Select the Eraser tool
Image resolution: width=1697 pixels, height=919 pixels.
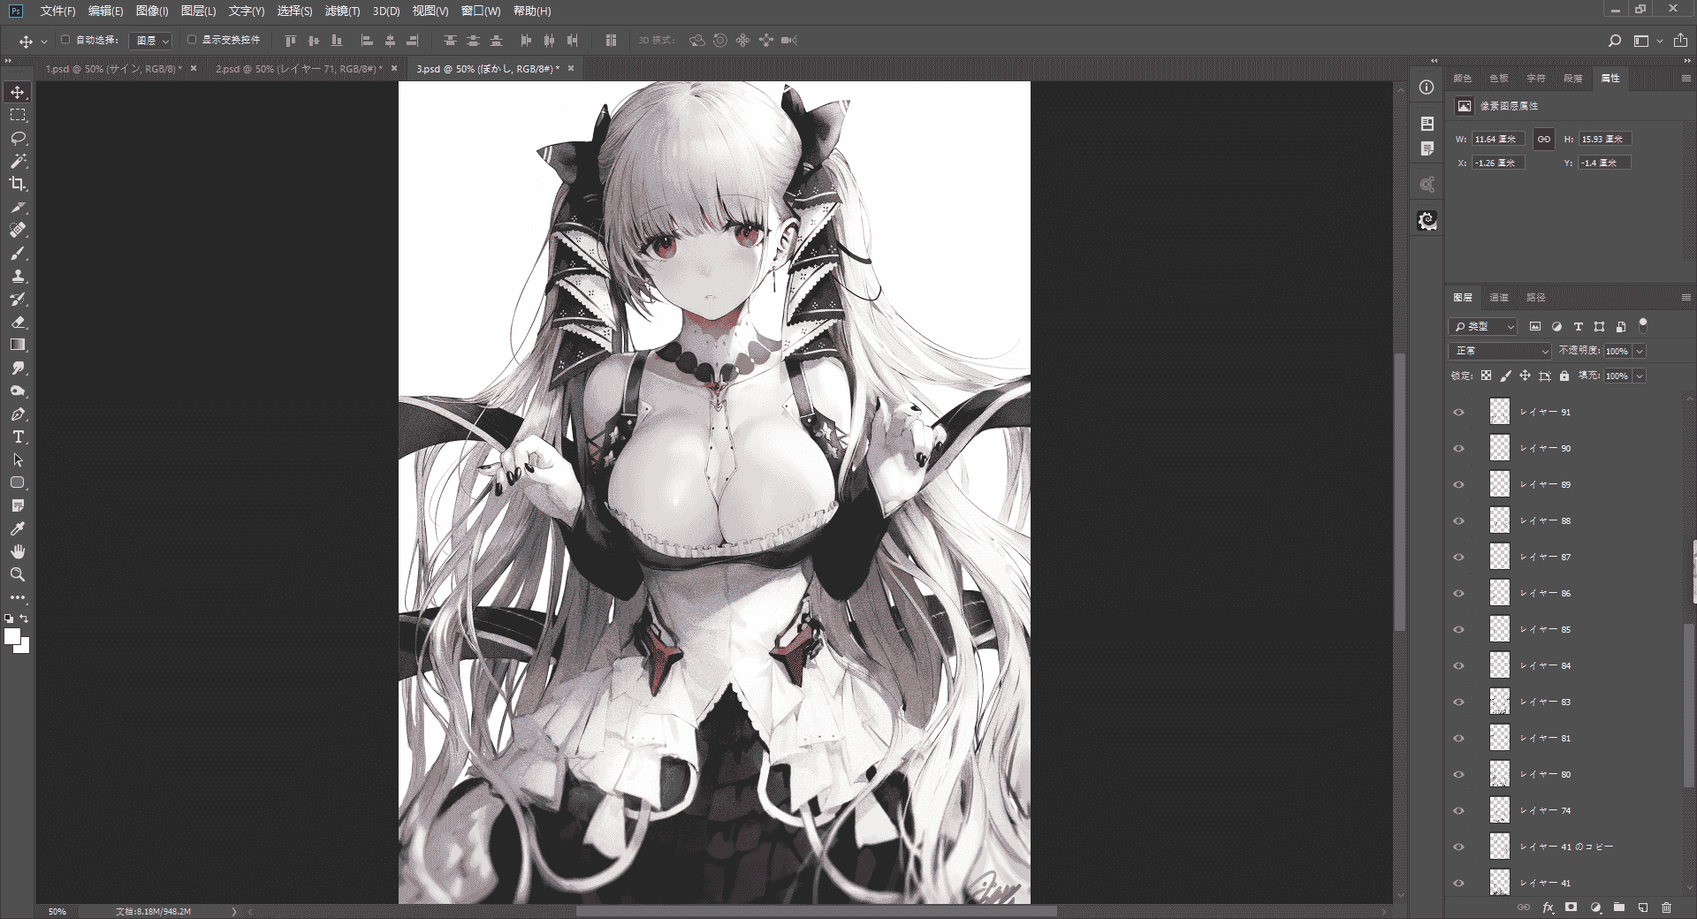pyautogui.click(x=18, y=323)
